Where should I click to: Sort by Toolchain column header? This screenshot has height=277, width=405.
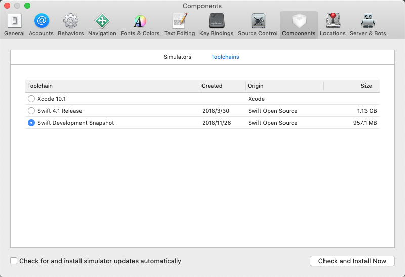tap(112, 86)
